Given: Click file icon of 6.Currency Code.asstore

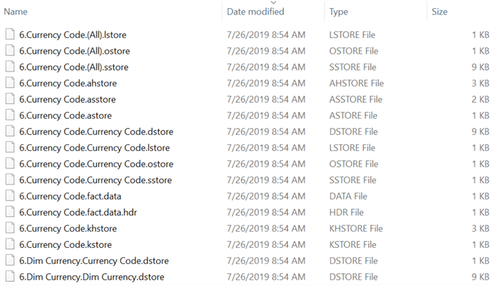Looking at the screenshot, I should [x=9, y=99].
